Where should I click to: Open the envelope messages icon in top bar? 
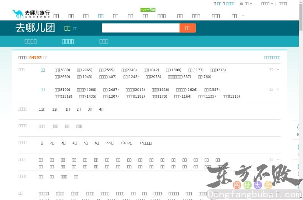coord(241,4)
